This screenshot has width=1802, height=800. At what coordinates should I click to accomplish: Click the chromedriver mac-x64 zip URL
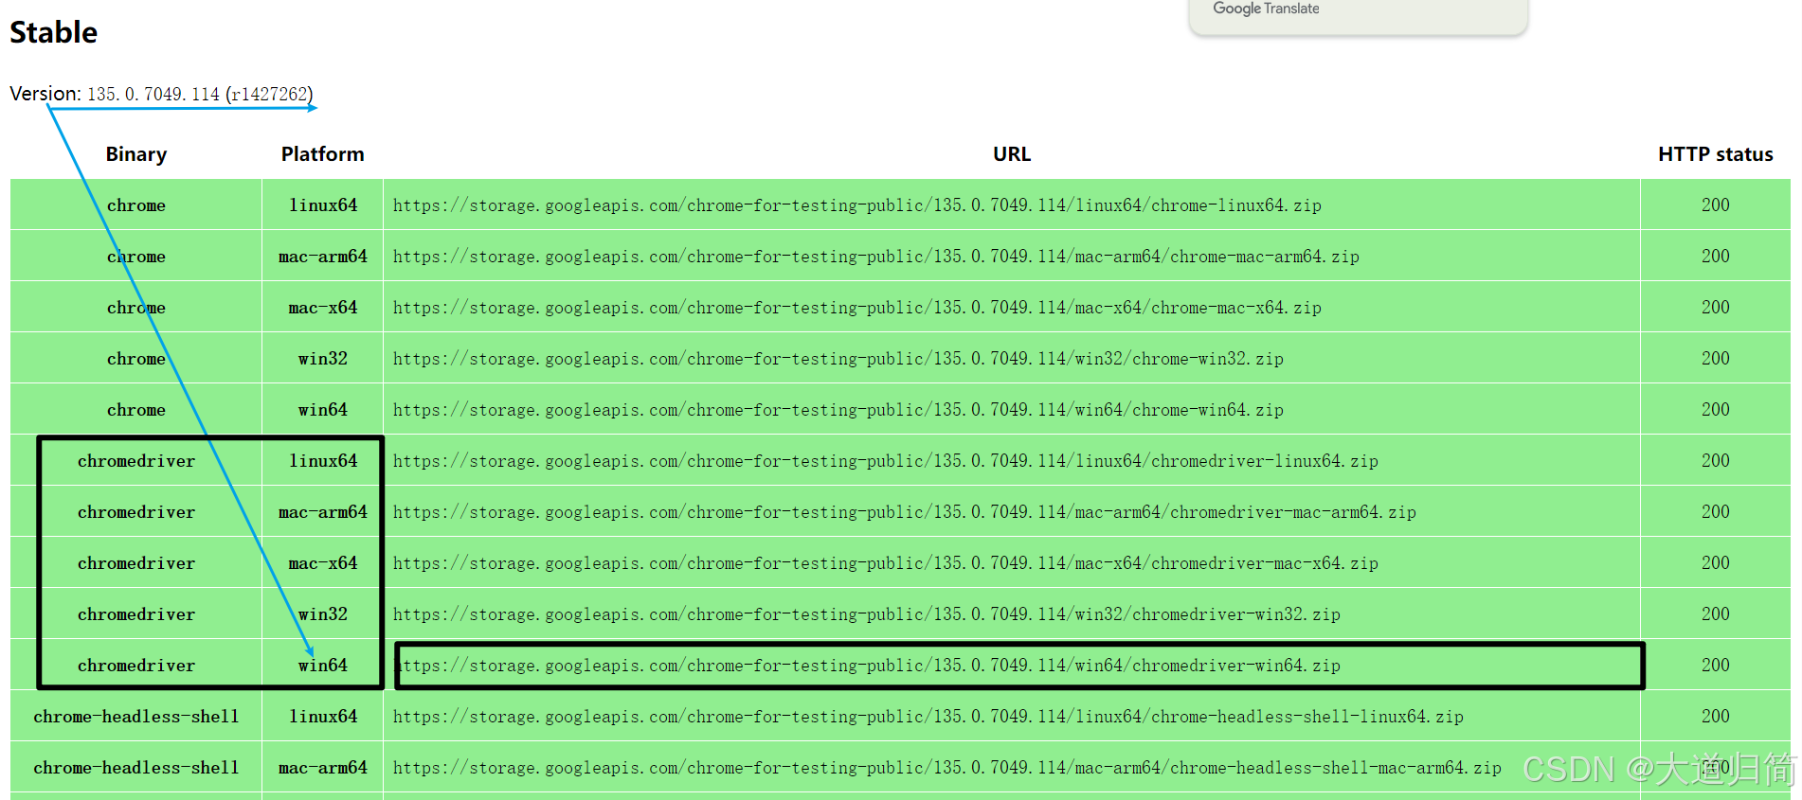885,563
